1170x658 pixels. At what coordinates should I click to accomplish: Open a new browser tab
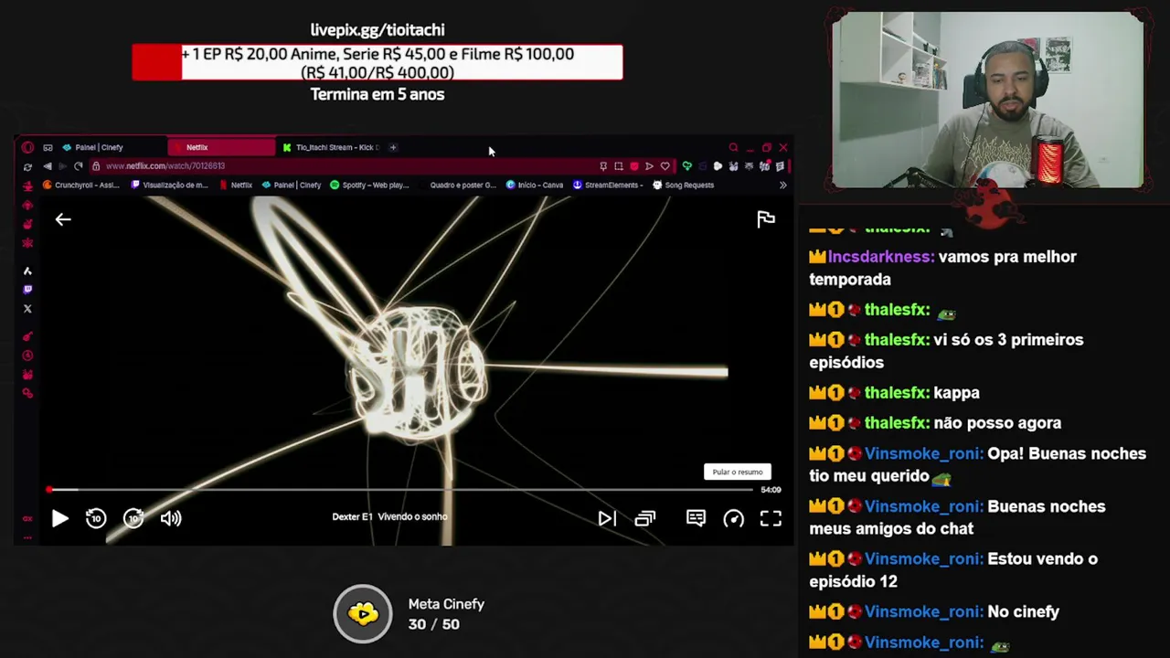(x=393, y=147)
